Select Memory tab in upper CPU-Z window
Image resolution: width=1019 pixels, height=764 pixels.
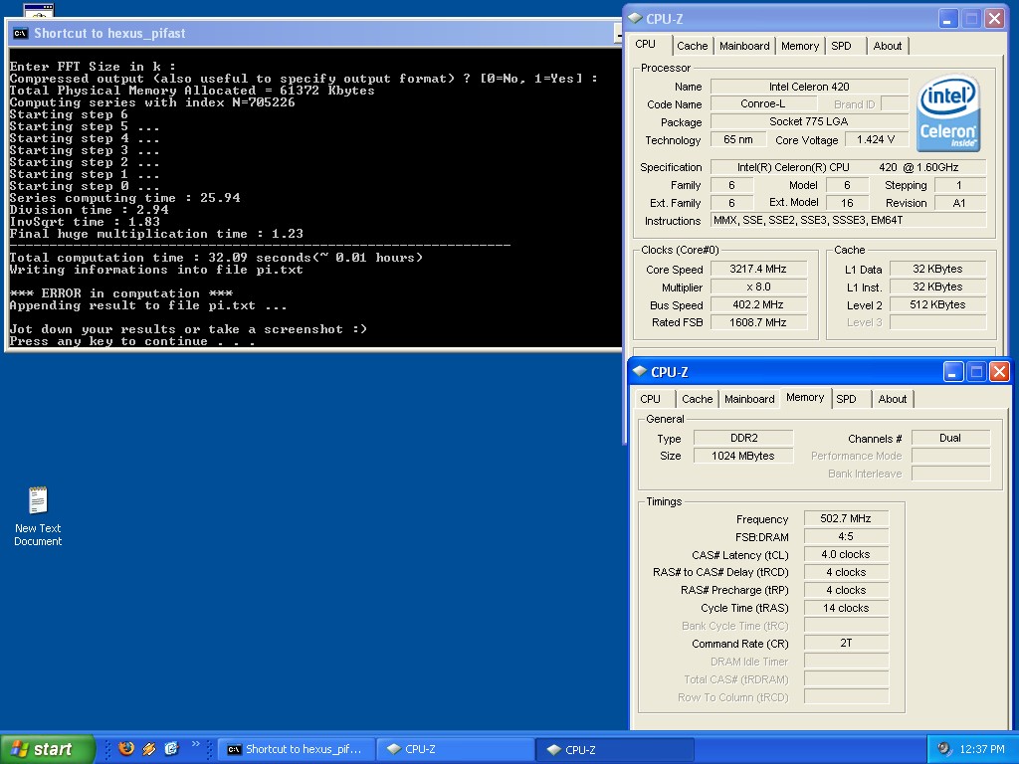point(800,46)
